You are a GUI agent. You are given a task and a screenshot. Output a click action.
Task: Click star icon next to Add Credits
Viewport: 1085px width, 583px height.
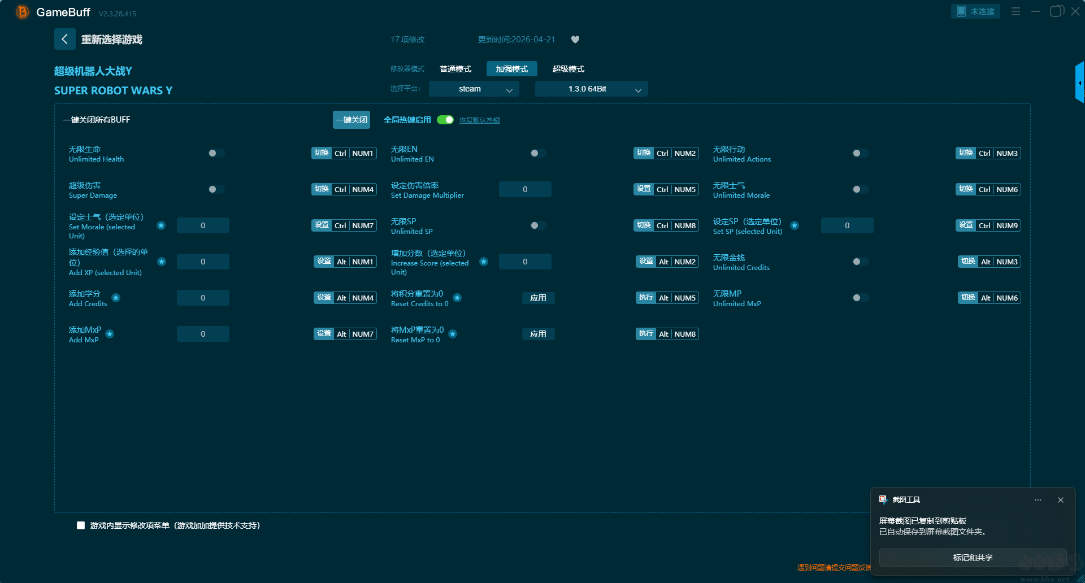pyautogui.click(x=116, y=298)
